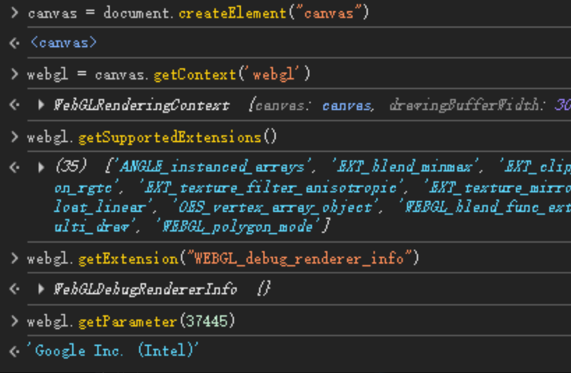571x373 pixels.
Task: Select the createElement("canvas") command line
Action: point(199,13)
